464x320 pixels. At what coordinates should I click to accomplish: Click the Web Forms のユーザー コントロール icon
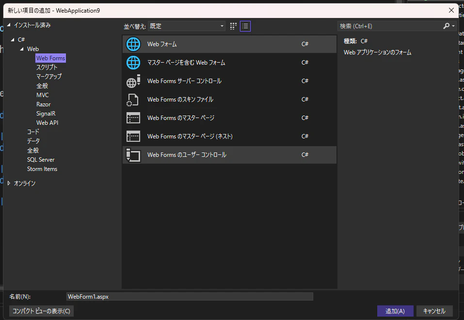pos(133,155)
